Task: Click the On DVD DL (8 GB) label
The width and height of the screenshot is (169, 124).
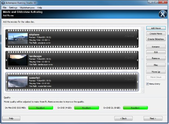Action: pyautogui.click(x=112, y=108)
